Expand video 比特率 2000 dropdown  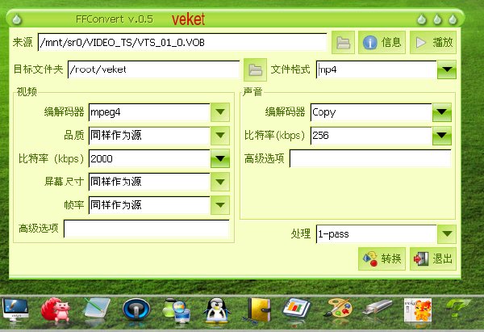(220, 158)
